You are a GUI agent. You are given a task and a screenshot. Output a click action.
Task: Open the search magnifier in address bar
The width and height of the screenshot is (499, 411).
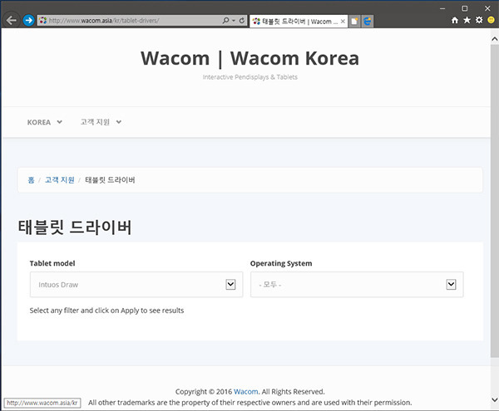click(x=225, y=21)
